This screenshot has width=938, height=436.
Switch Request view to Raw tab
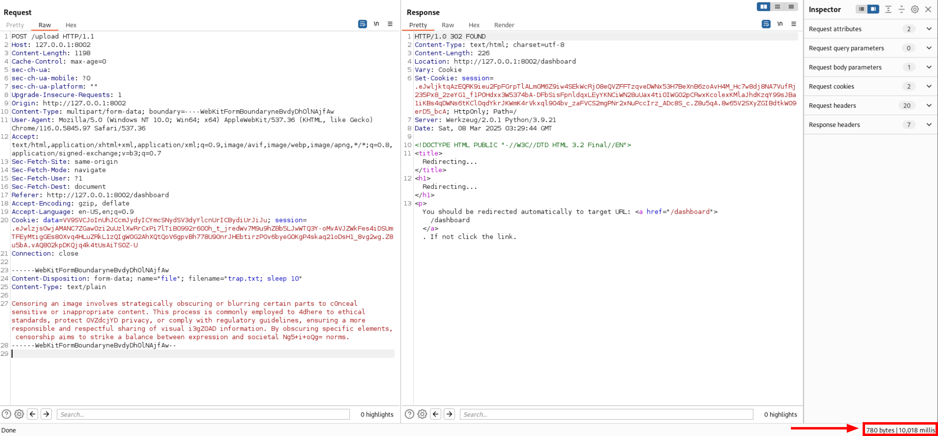coord(45,25)
